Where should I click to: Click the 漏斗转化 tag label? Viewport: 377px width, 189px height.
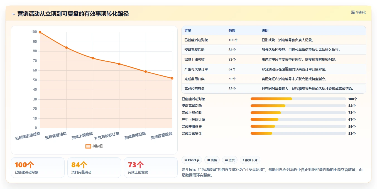click(x=358, y=13)
